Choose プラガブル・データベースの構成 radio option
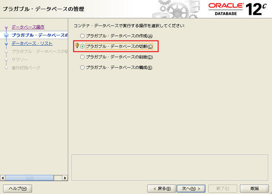Viewport: 272px width, 194px height. click(82, 67)
